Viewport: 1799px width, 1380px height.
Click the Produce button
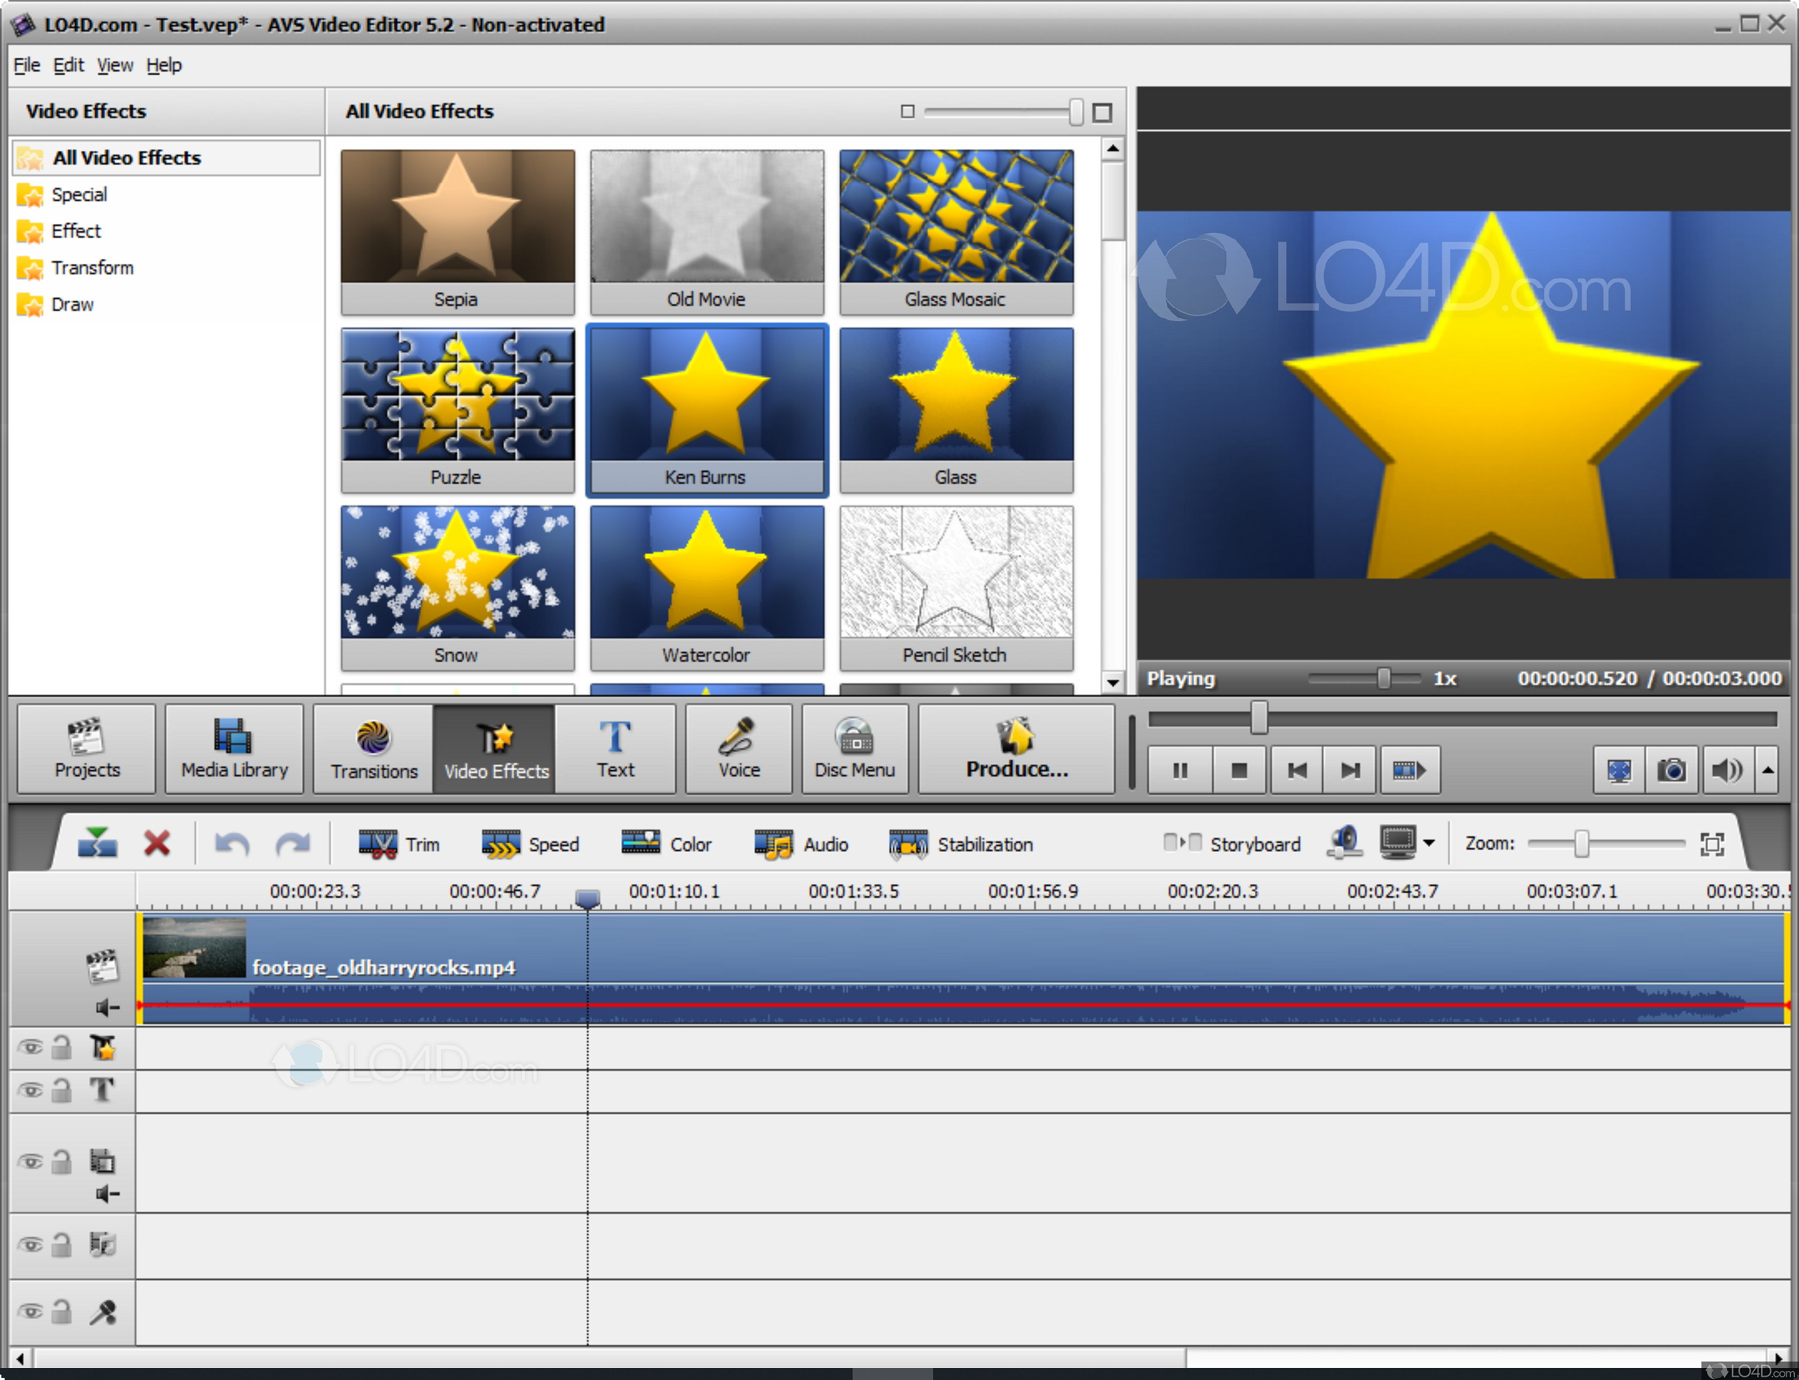1016,748
